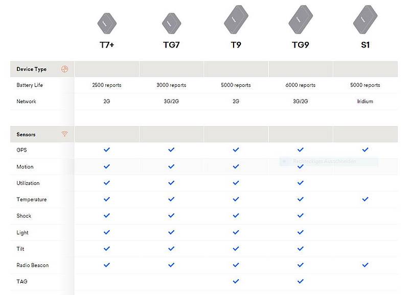Click Temperature checkmark in S1 column
Screen dimensions: 409x295
pyautogui.click(x=365, y=199)
